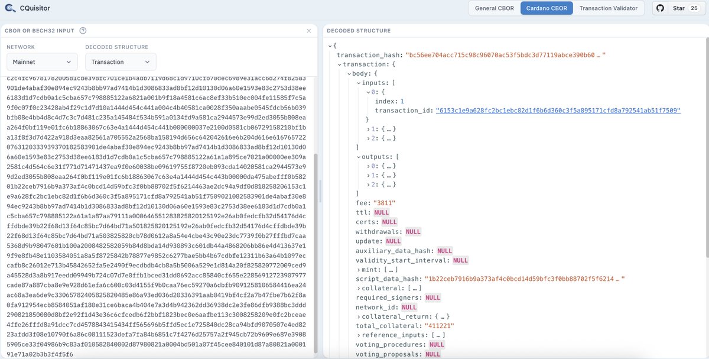Click the voting_proposals NULL value

click(x=432, y=354)
